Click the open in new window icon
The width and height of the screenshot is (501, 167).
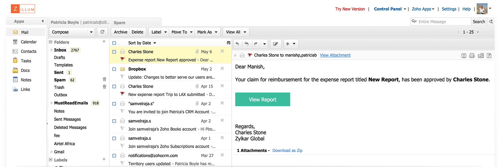481,55
